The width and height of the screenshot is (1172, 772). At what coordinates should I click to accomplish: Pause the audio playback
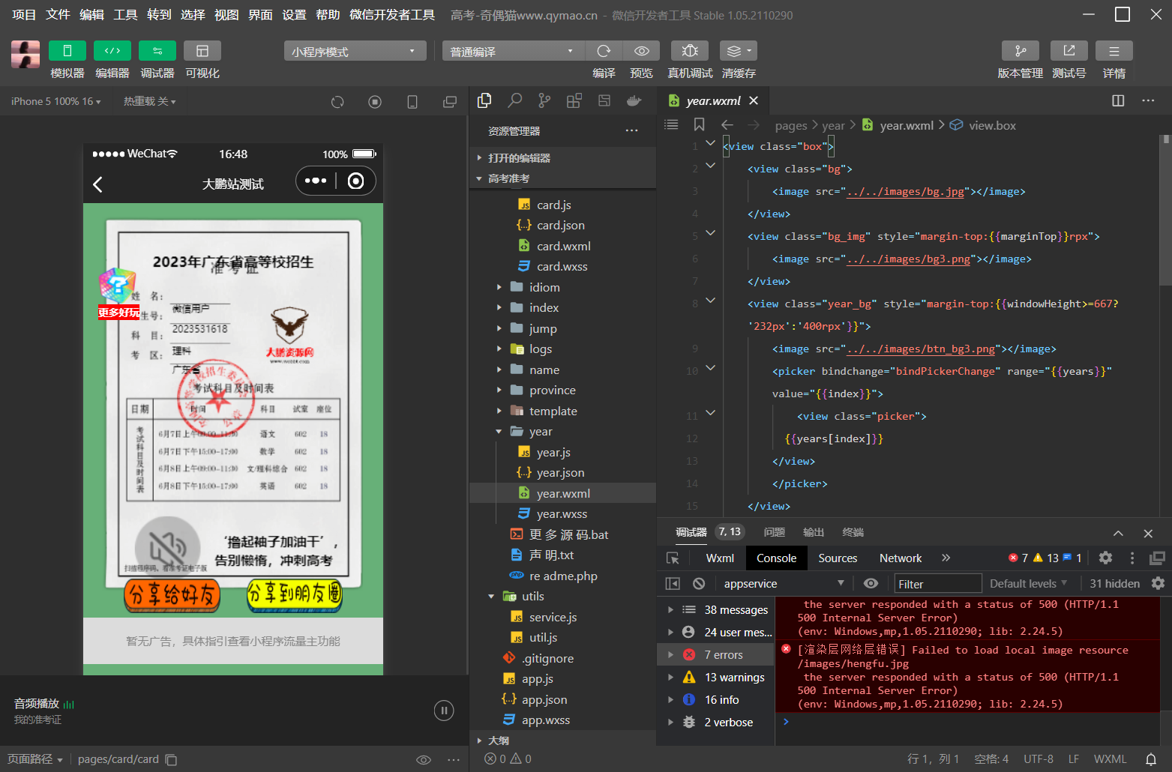(x=444, y=711)
